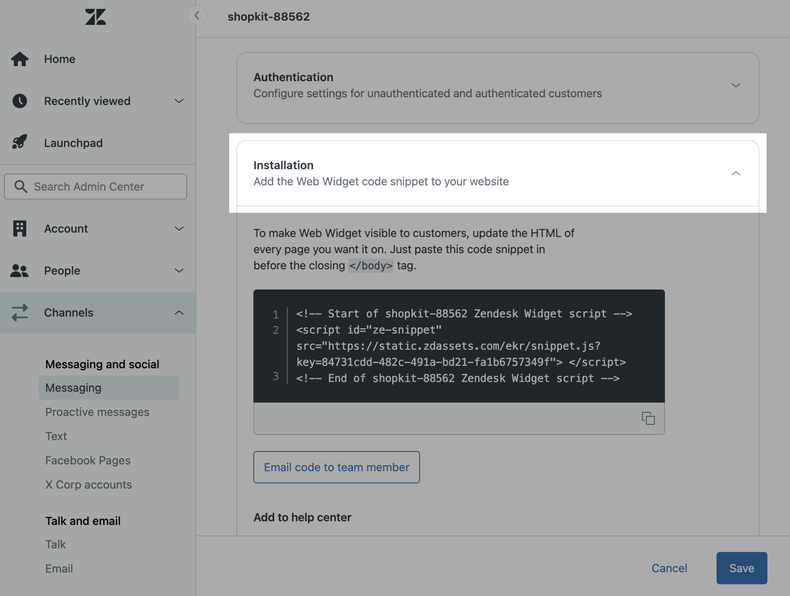Open X Corp accounts page

pyautogui.click(x=88, y=485)
